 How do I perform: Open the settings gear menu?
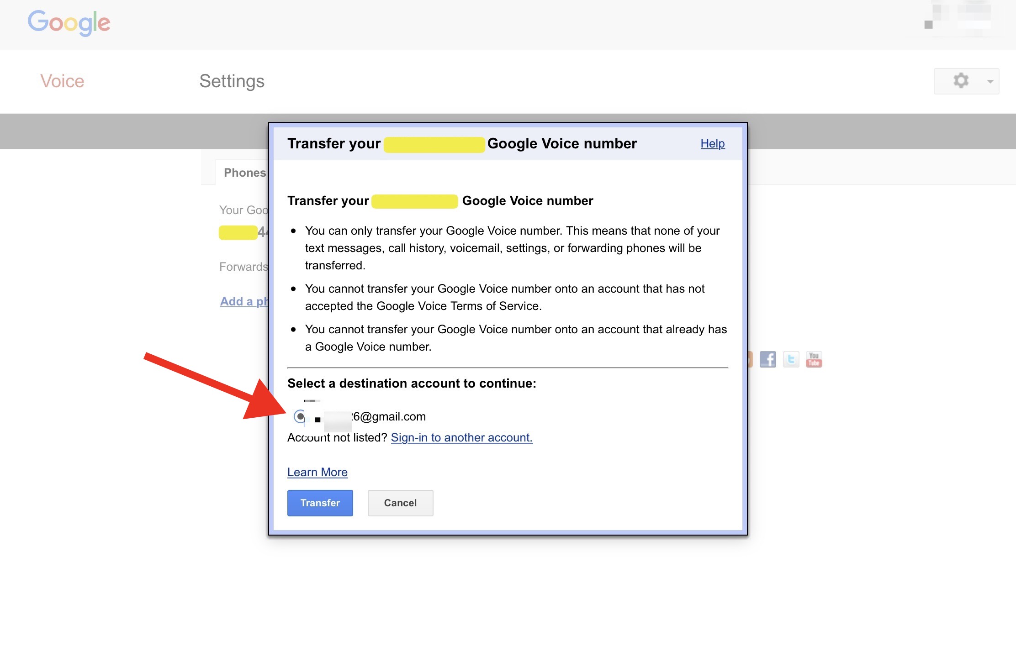tap(966, 81)
